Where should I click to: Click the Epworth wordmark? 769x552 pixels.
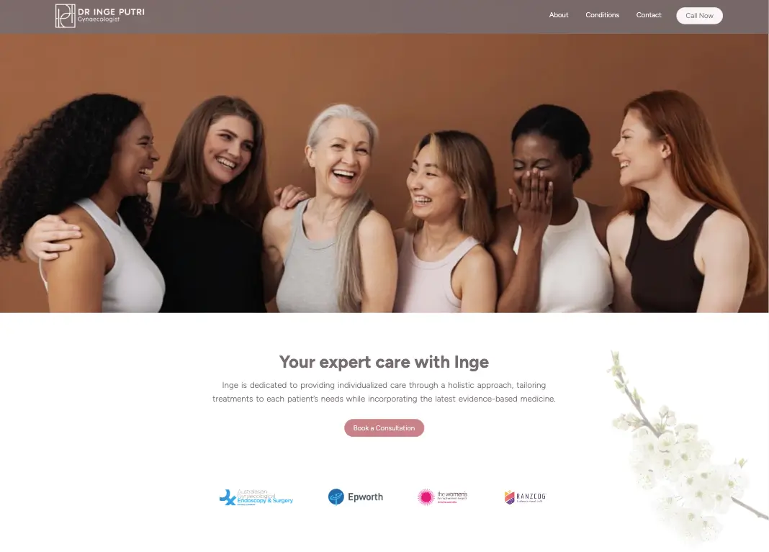coord(365,497)
